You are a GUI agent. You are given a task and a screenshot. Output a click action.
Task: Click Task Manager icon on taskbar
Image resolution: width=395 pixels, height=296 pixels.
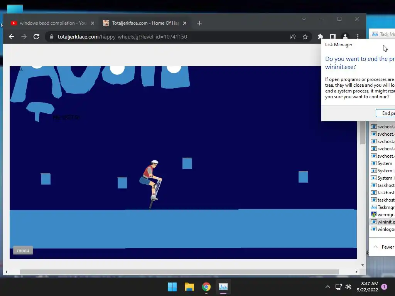pyautogui.click(x=223, y=287)
